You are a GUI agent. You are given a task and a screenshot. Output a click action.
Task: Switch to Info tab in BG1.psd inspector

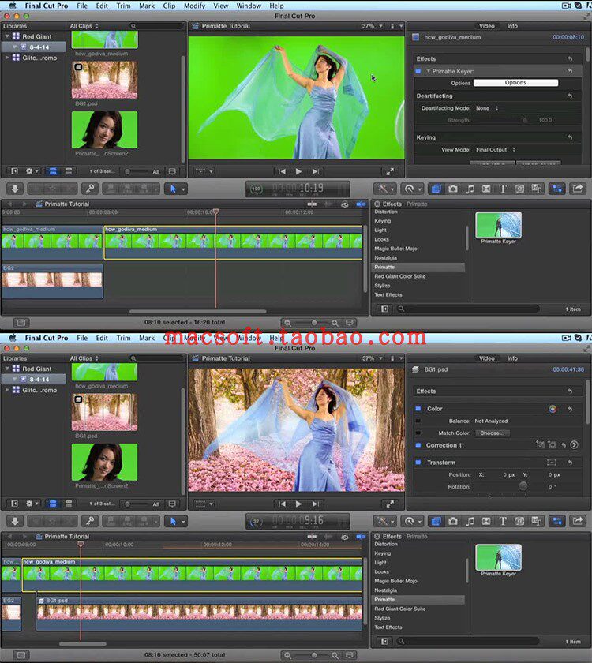tap(512, 358)
